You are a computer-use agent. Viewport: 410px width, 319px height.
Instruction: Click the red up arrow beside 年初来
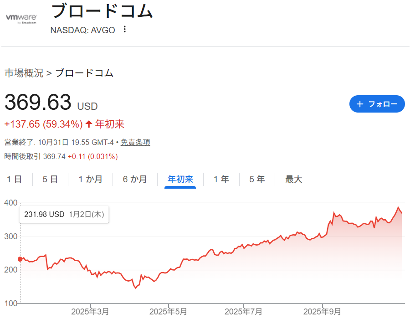click(89, 124)
